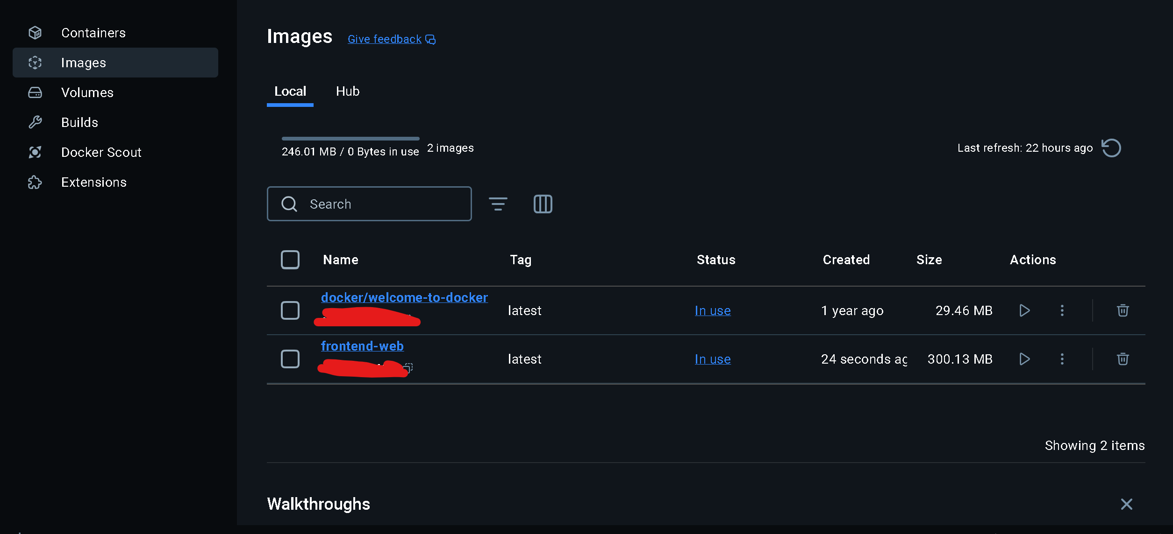Open Builds in the sidebar

(x=115, y=122)
